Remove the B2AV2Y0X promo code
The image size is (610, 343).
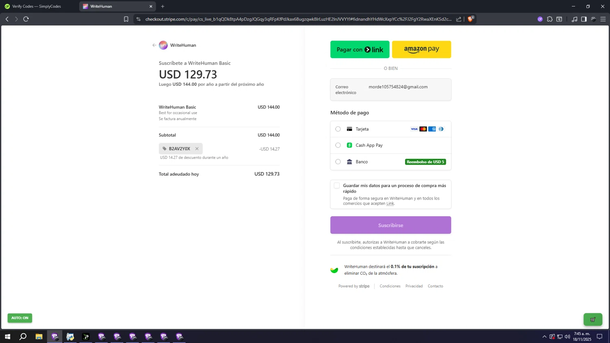click(x=197, y=149)
